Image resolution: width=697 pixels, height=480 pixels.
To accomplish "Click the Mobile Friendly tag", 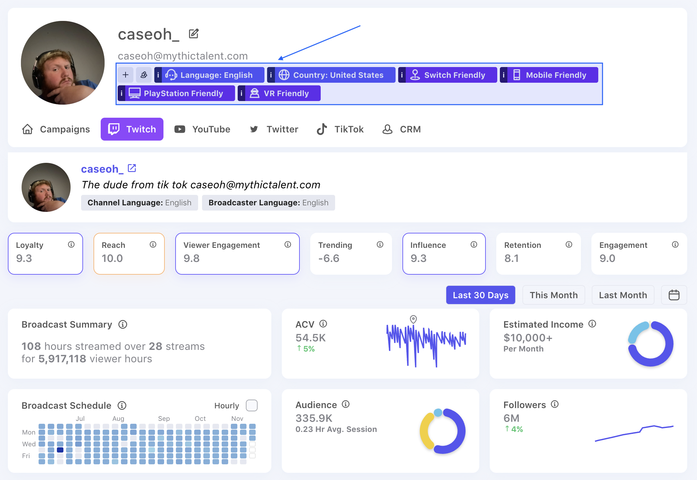I will pyautogui.click(x=549, y=75).
